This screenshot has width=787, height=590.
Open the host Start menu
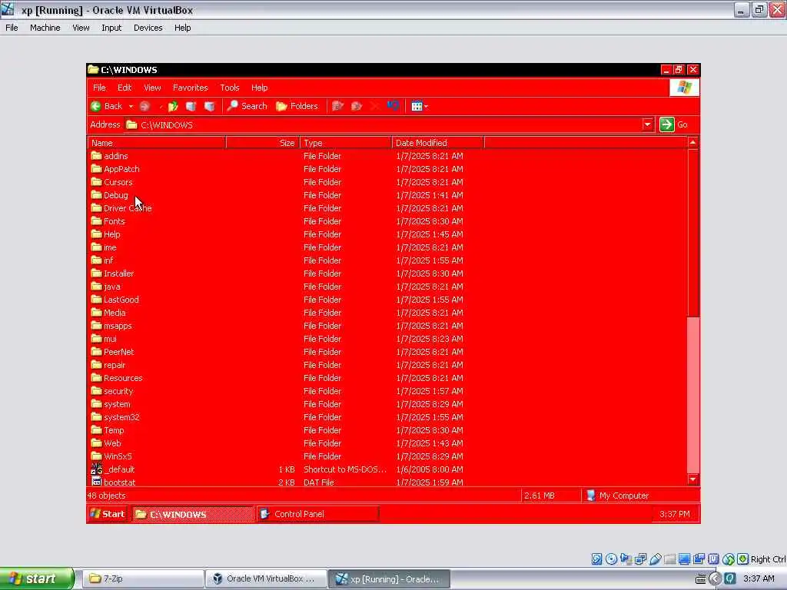pos(37,578)
